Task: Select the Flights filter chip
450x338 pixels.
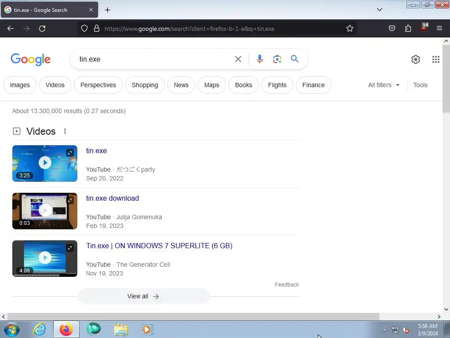Action: [277, 85]
